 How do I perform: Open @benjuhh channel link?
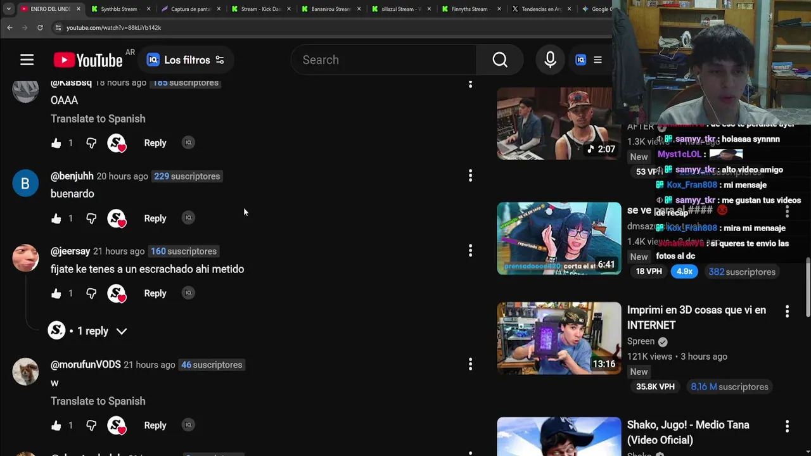tap(72, 176)
